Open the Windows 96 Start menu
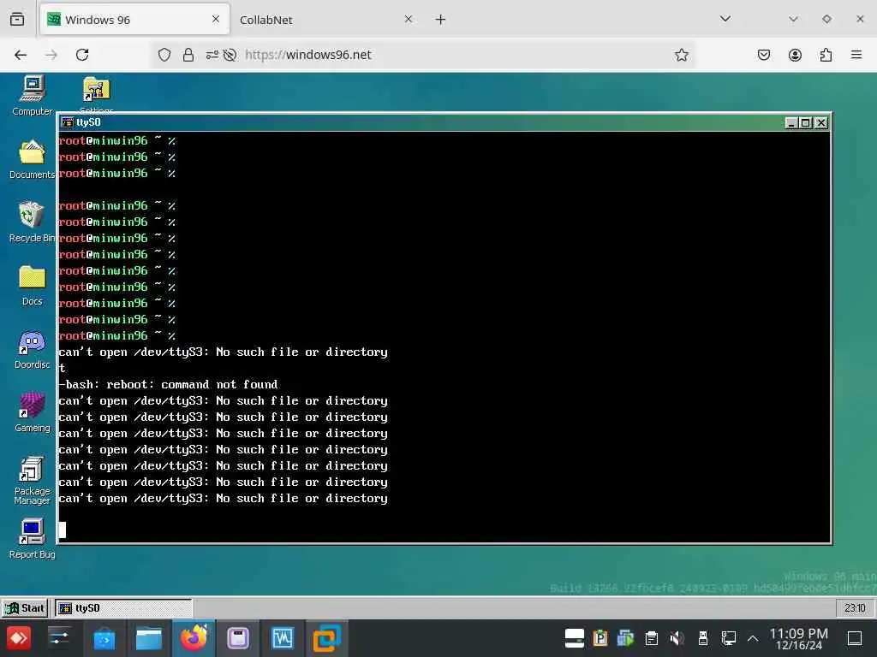This screenshot has height=657, width=877. click(x=24, y=608)
